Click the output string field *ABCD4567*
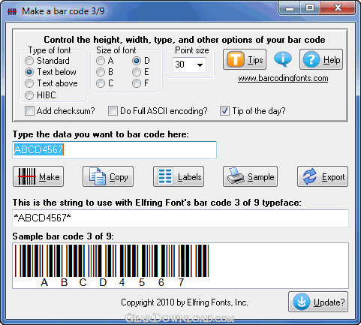Image resolution: width=361 pixels, height=325 pixels. coord(180,218)
